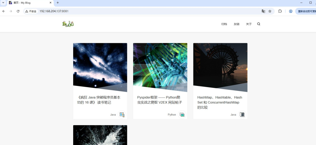Click the category icon on the Pyspider card
The width and height of the screenshot is (316, 145).
[x=182, y=115]
